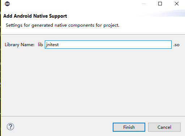
Task: Click the settings description text line
Action: pos(63,25)
